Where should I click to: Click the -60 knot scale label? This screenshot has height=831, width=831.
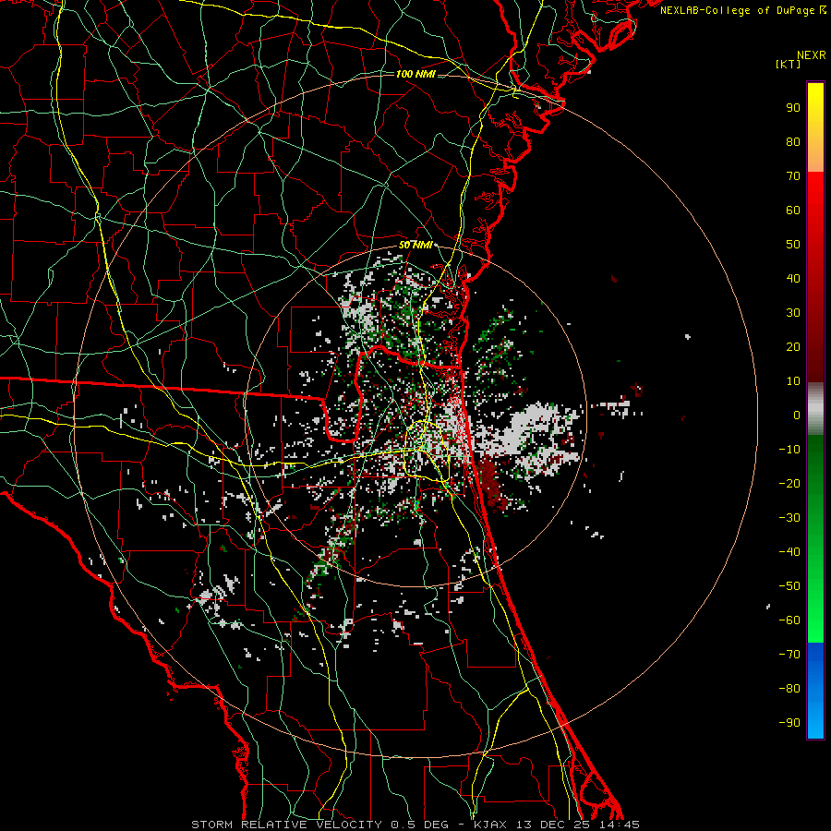click(789, 620)
